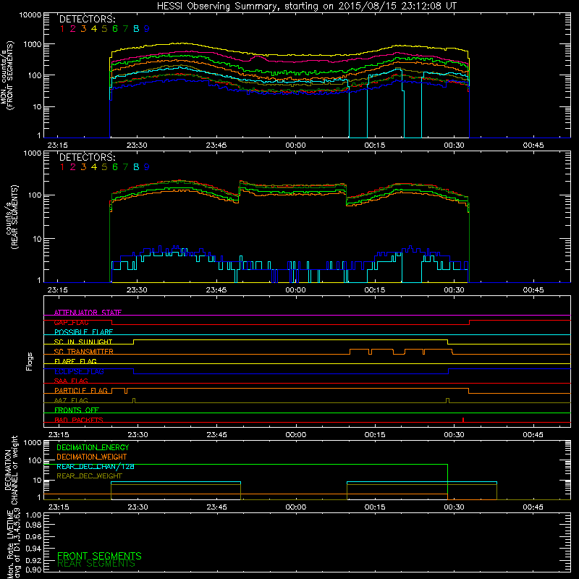Click the HESSI Observing Summary title text
Image resolution: width=579 pixels, height=579 pixels.
(306, 7)
